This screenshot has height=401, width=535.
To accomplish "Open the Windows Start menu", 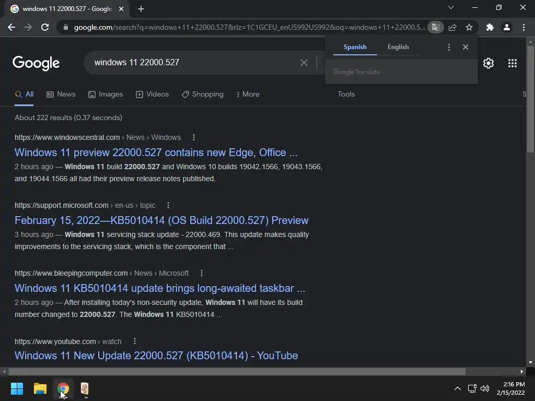I will click(17, 388).
